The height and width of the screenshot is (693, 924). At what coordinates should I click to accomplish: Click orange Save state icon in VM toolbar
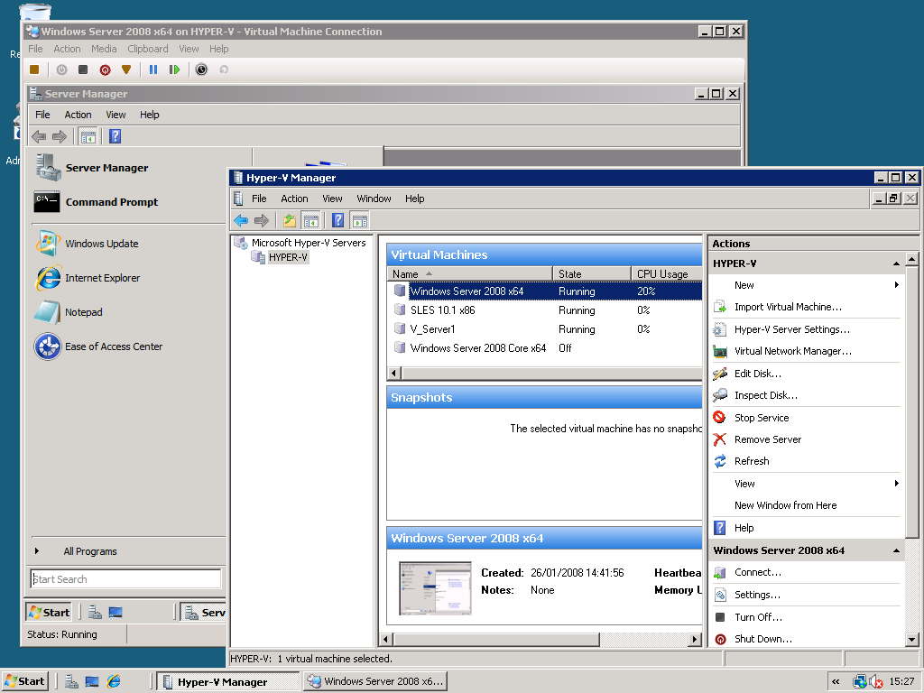[126, 69]
